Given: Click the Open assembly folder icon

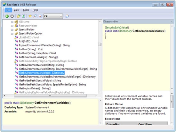Looking at the screenshot, I should point(19,16).
